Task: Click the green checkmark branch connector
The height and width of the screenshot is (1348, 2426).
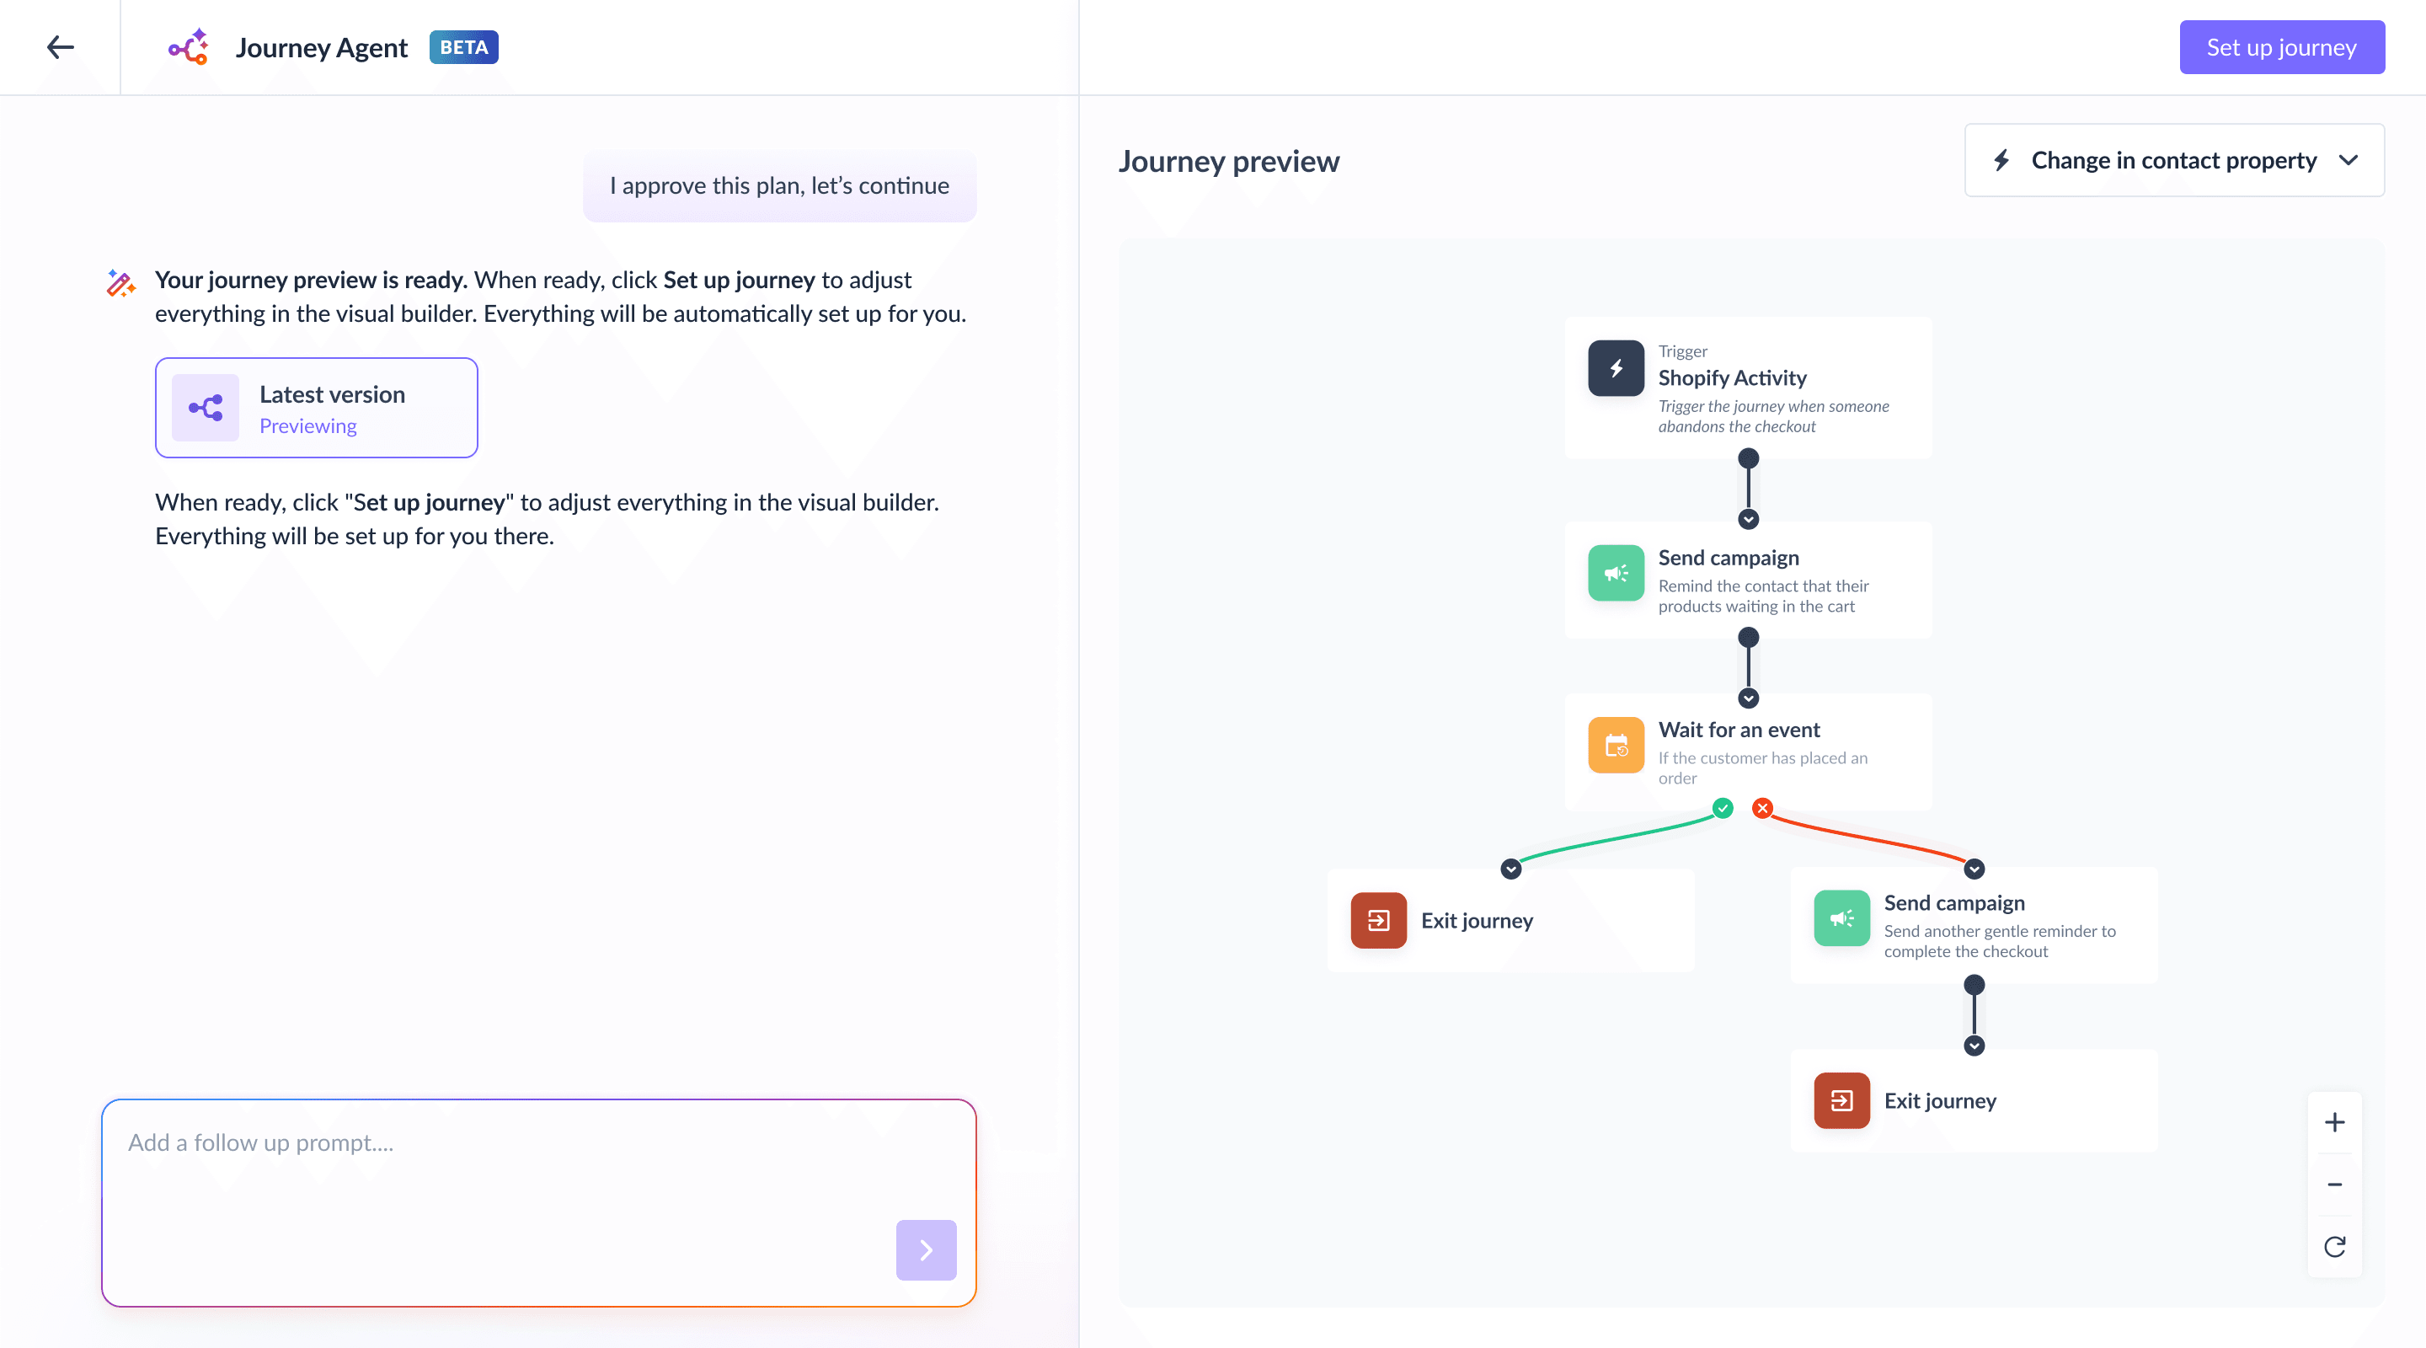Action: (x=1723, y=808)
